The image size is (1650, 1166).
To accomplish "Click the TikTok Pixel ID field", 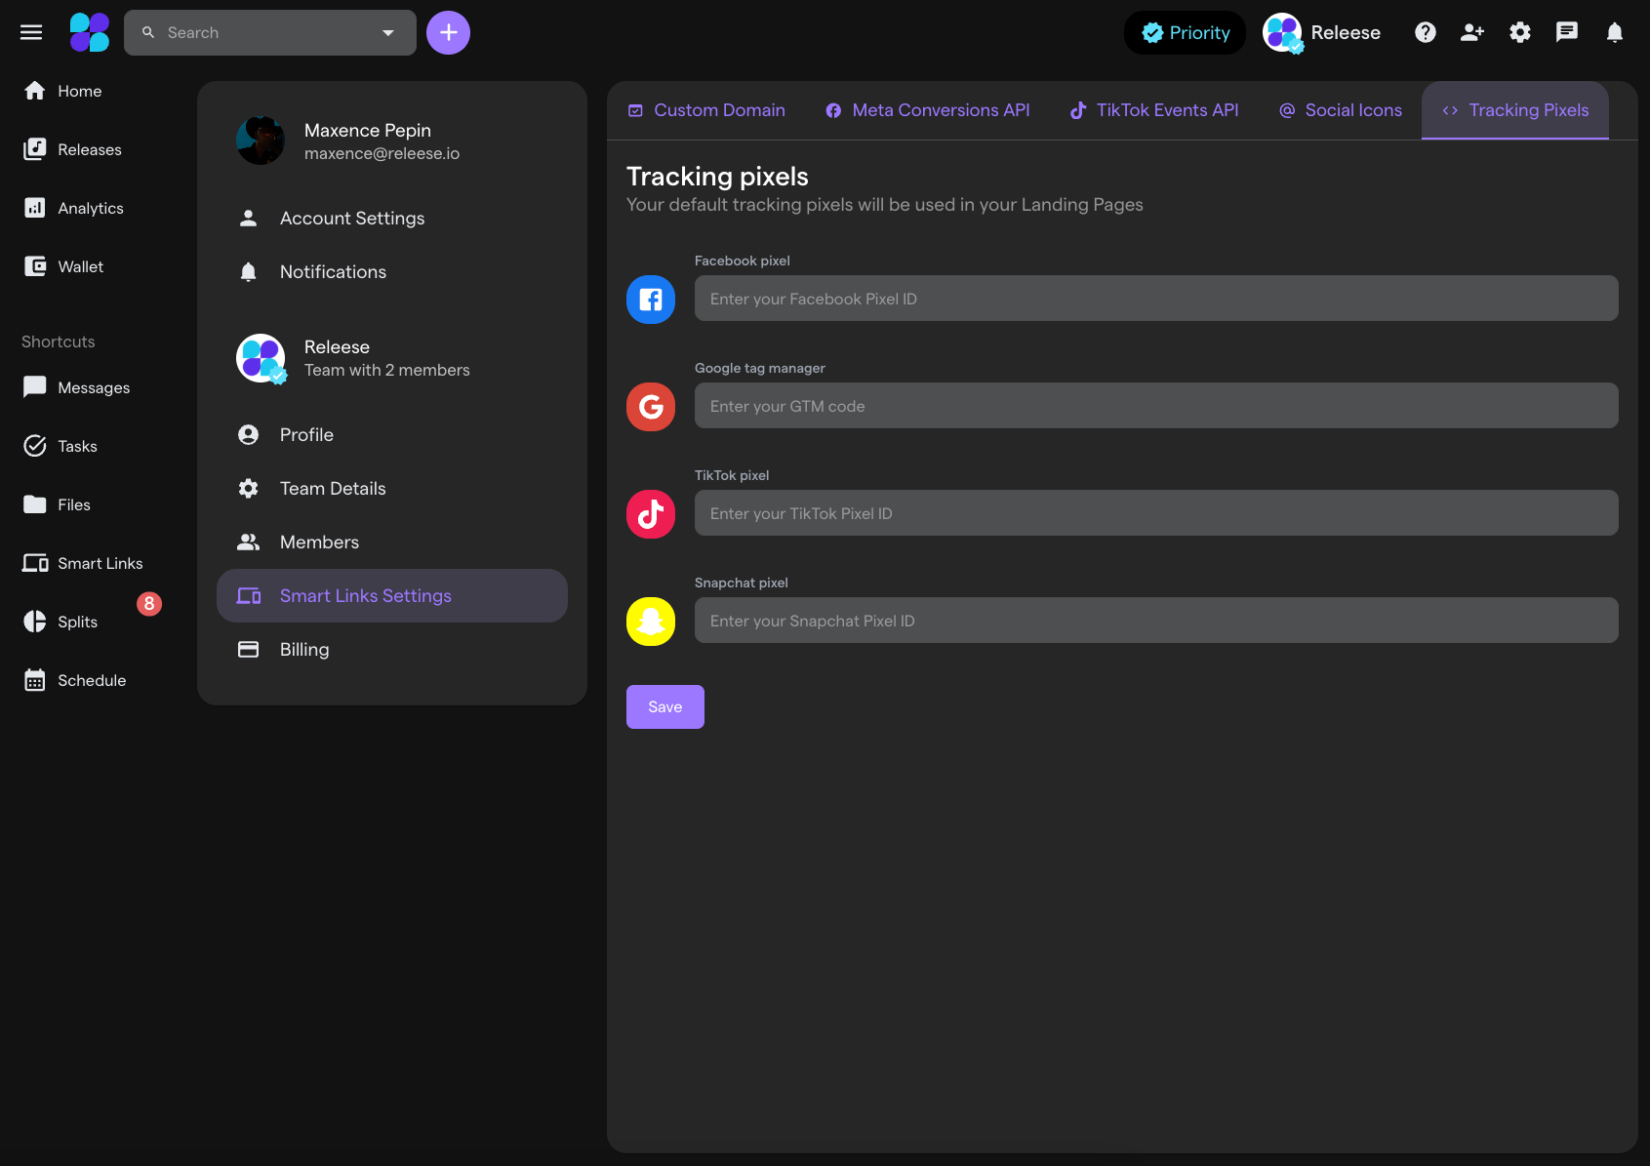I will pyautogui.click(x=1156, y=512).
